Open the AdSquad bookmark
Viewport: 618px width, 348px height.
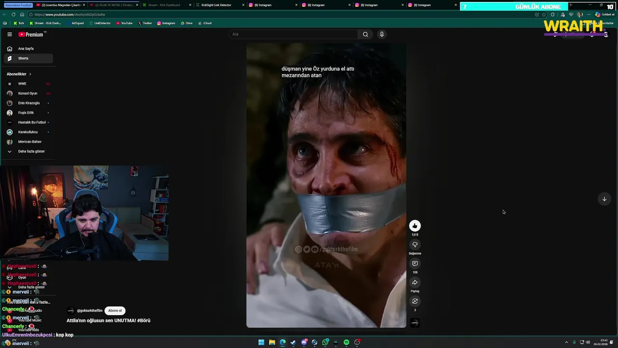click(75, 23)
